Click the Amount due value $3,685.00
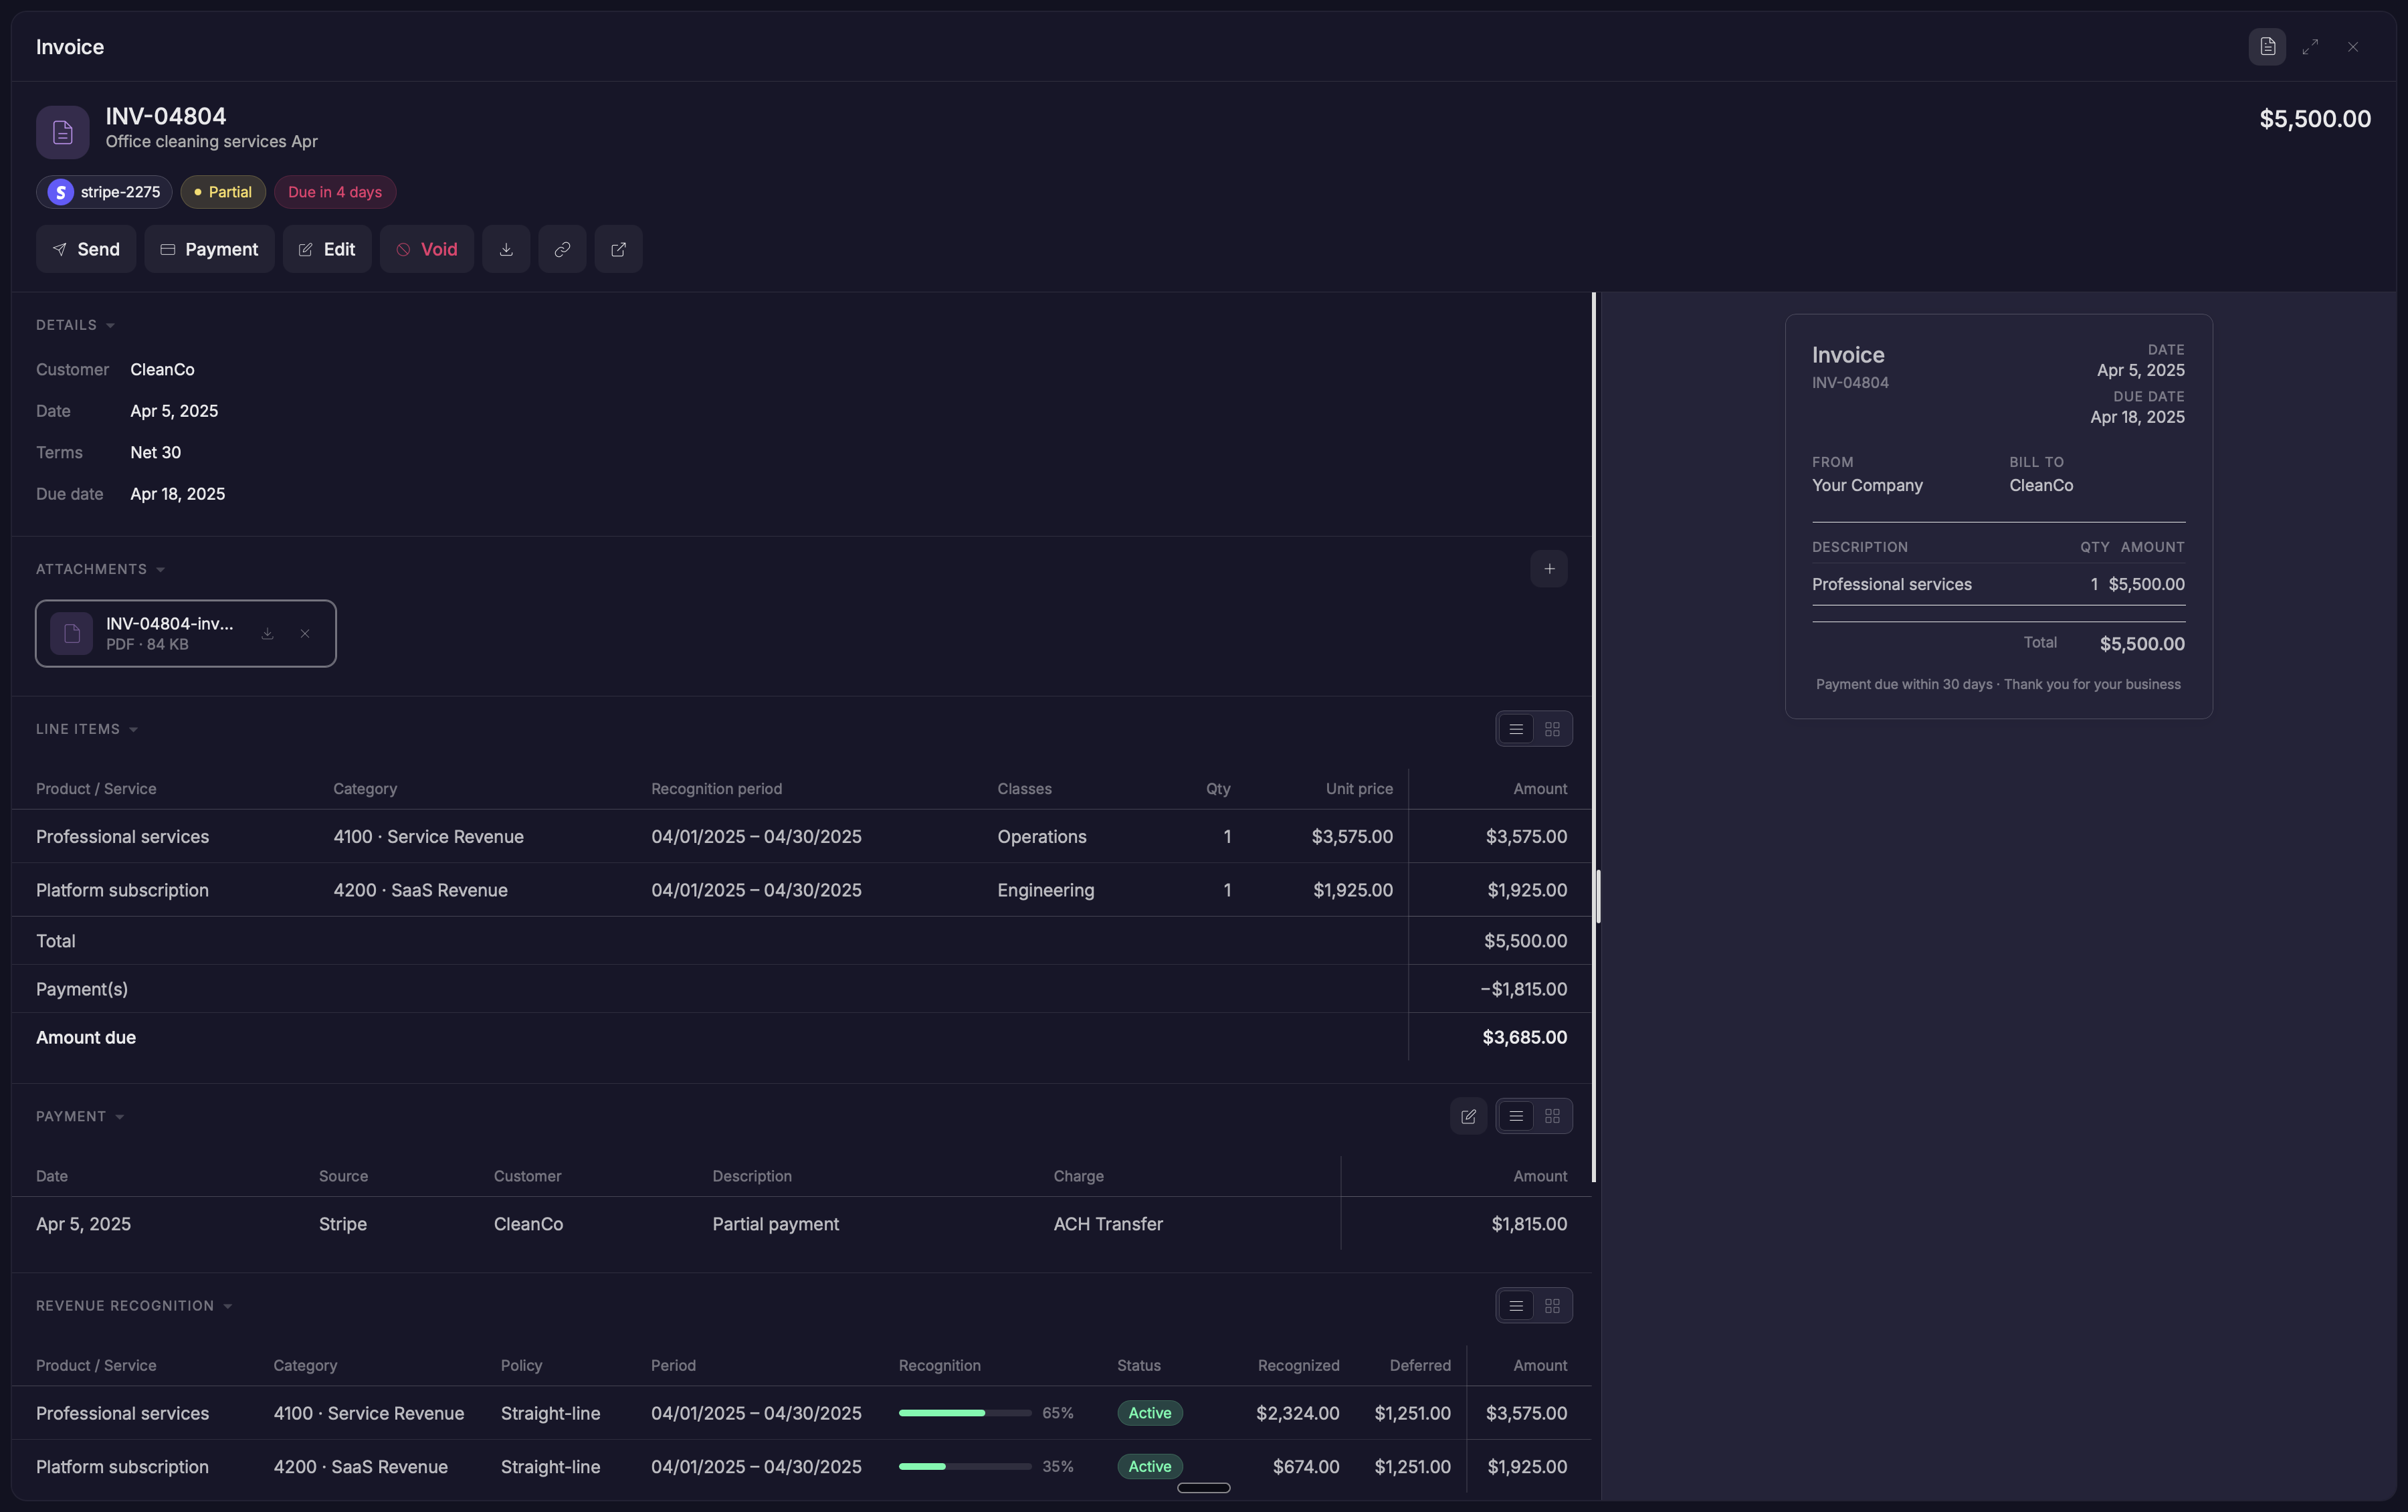Image resolution: width=2408 pixels, height=1512 pixels. point(1524,1038)
